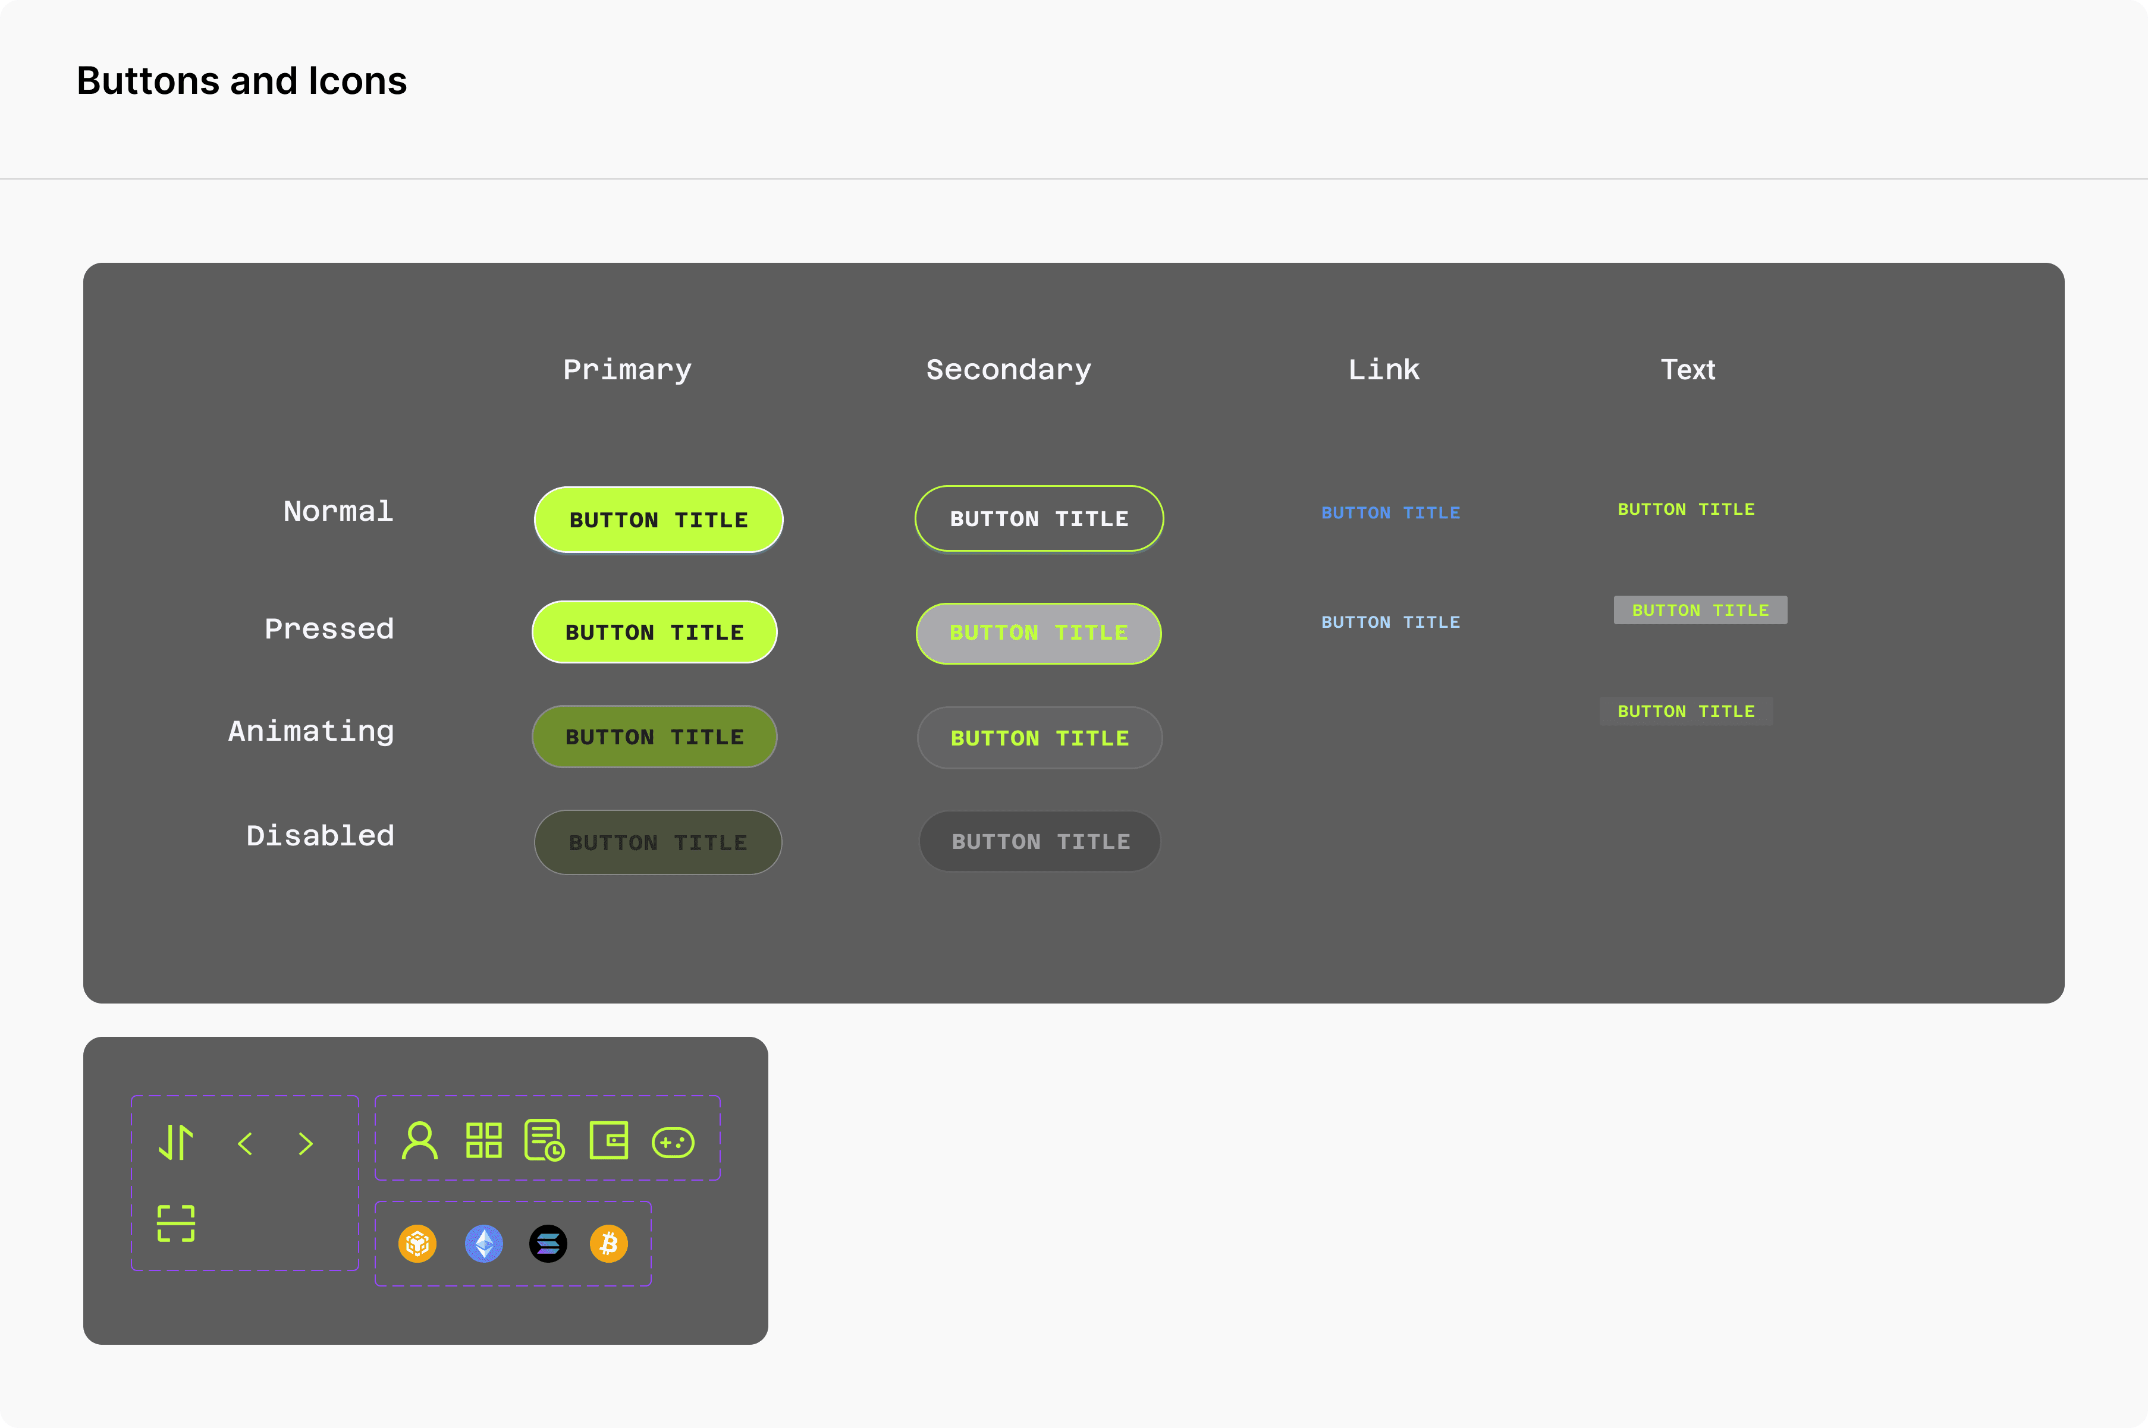Click the user profile icon
The image size is (2148, 1428).
click(419, 1140)
